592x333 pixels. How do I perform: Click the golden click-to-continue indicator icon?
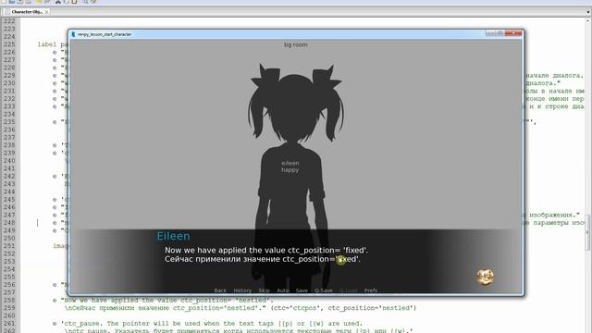click(485, 277)
